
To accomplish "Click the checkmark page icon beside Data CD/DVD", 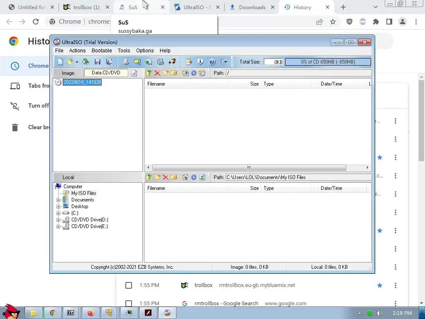I will click(134, 73).
